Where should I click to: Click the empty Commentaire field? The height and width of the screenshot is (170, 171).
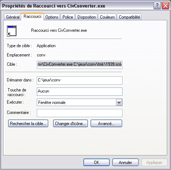tap(80, 113)
